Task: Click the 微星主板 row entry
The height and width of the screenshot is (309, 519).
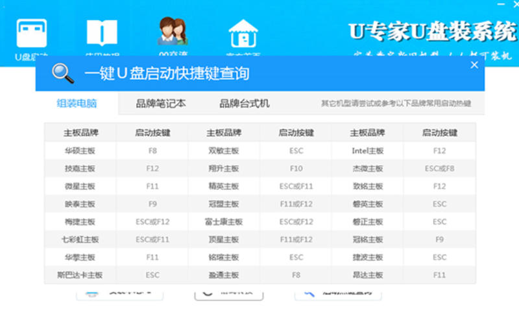Action: click(x=80, y=187)
